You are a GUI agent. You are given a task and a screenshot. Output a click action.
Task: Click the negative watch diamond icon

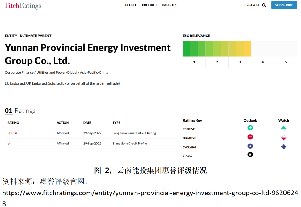pyautogui.click(x=283, y=138)
